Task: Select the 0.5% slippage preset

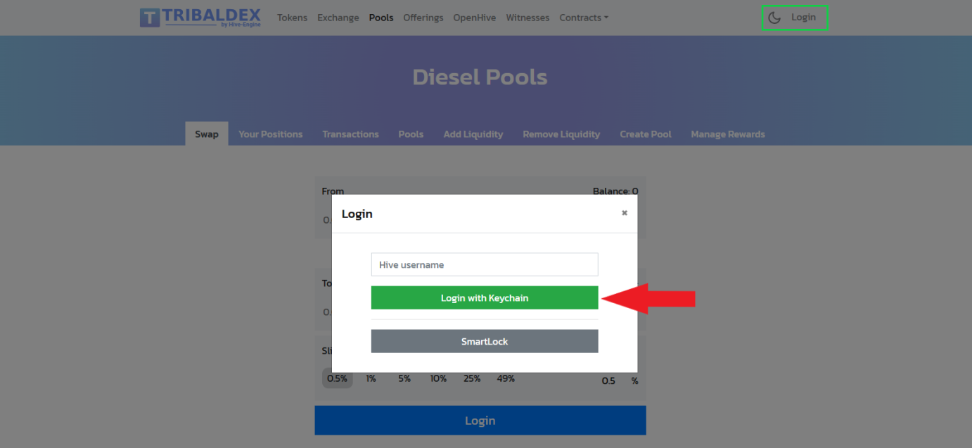Action: coord(338,378)
